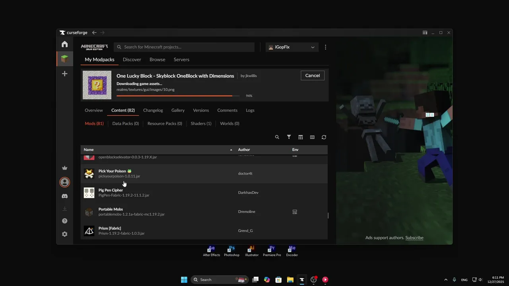This screenshot has height=286, width=509.
Task: Click the Pick Your Poison mod icon
Action: pos(89,174)
